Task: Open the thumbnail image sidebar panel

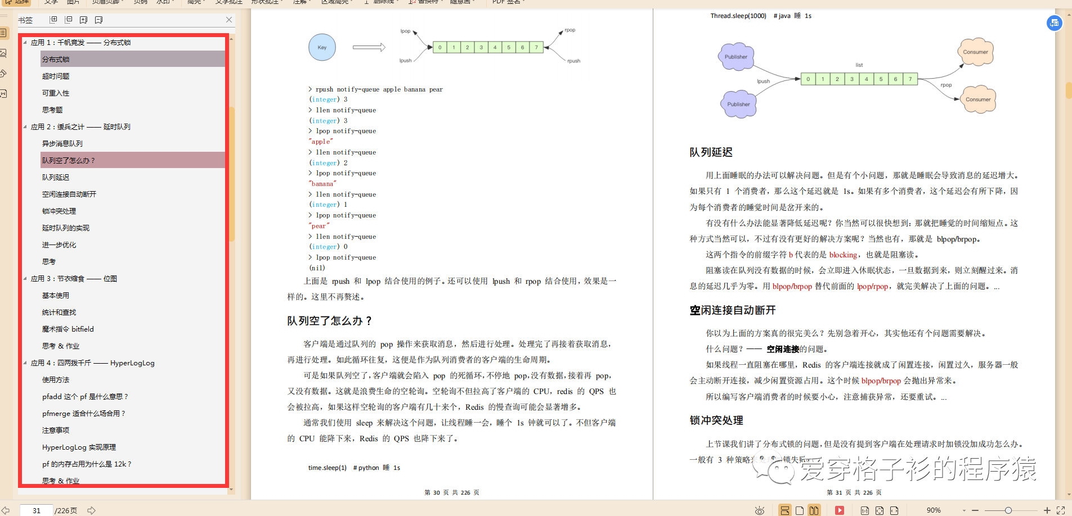Action: click(x=3, y=53)
